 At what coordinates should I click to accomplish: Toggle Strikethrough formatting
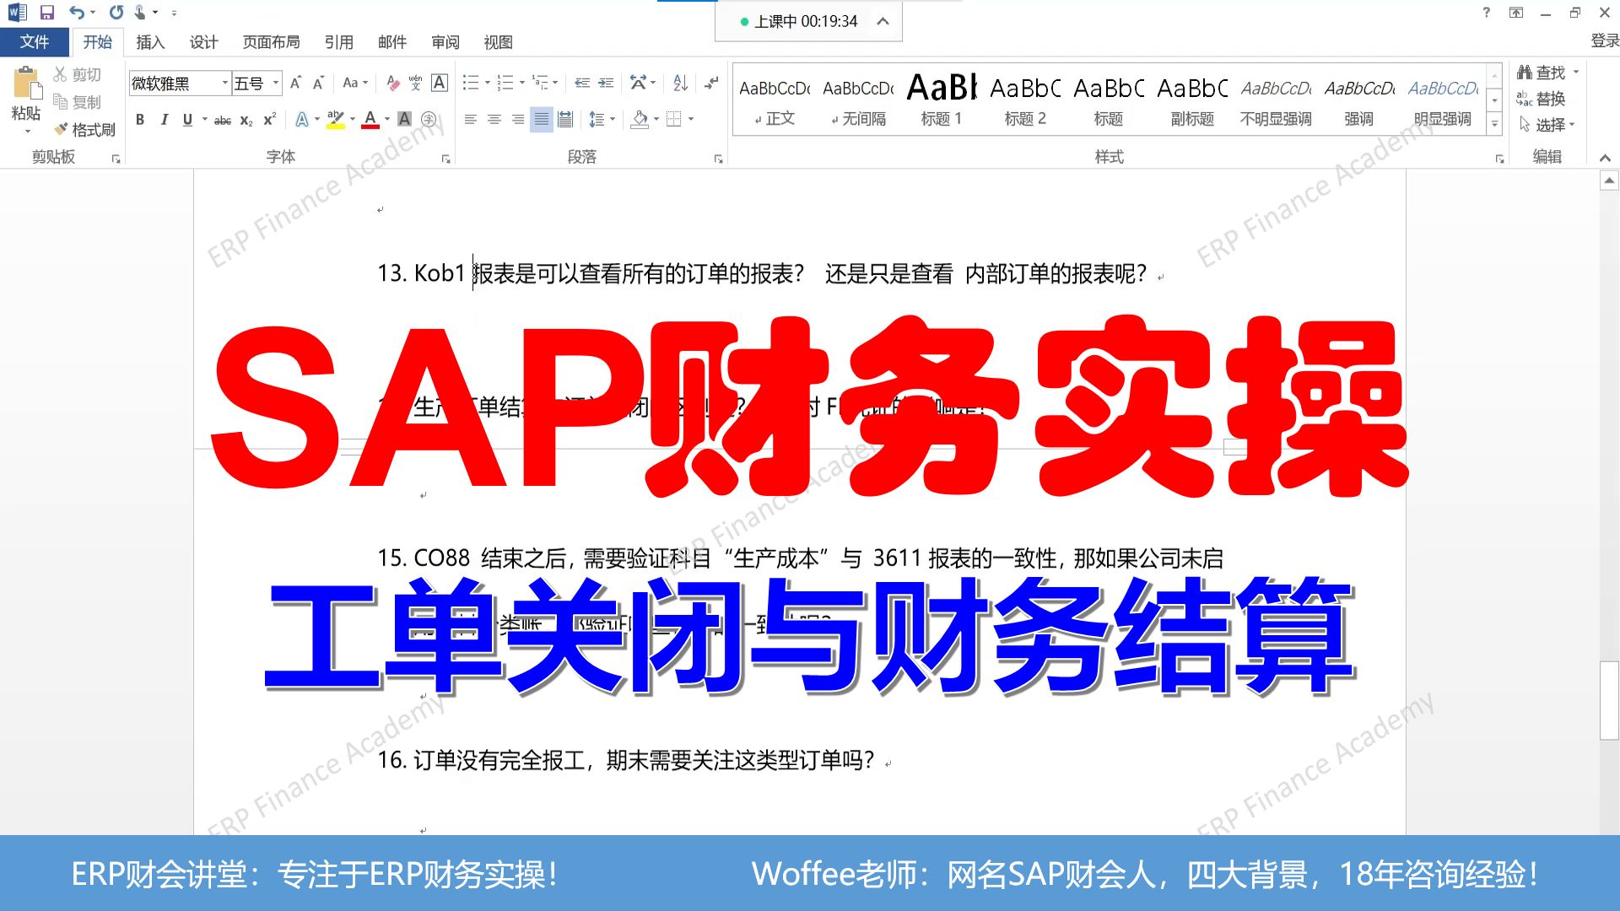223,120
